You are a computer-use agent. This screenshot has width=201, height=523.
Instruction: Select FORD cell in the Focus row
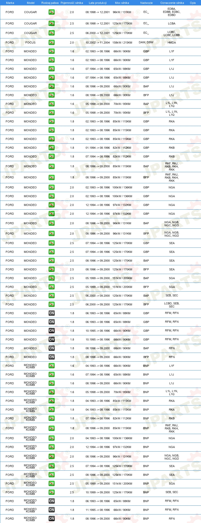(10, 43)
